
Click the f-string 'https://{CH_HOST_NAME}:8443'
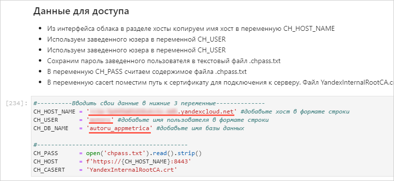[x=139, y=161]
